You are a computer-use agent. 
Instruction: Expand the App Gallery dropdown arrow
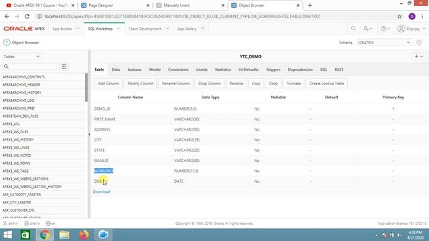tap(202, 28)
